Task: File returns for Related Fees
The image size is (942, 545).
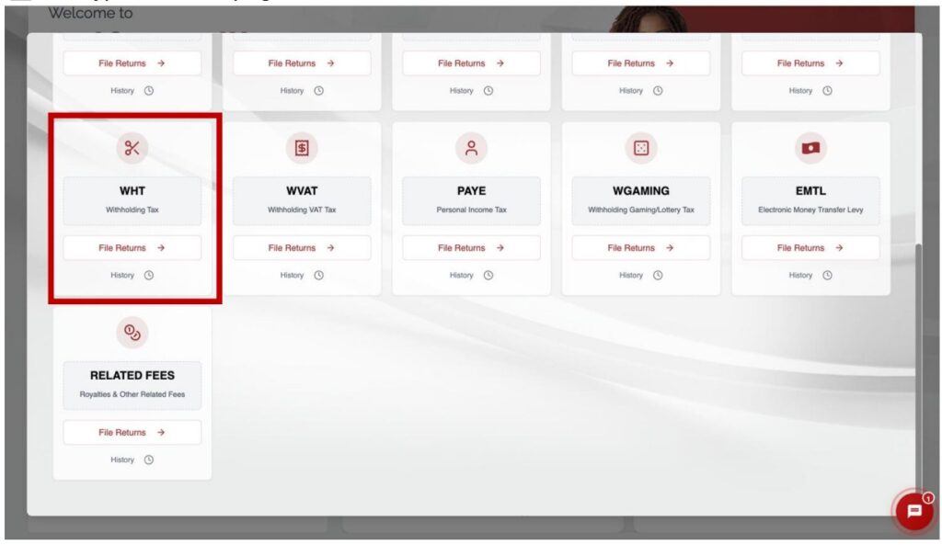Action: click(132, 433)
